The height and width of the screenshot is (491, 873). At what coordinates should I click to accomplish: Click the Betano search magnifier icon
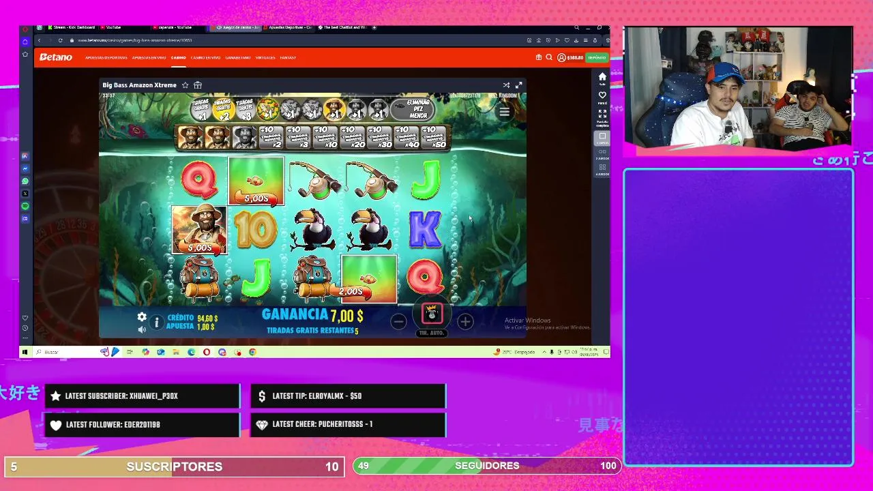[549, 58]
